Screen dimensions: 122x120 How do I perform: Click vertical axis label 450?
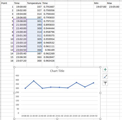[17, 76]
